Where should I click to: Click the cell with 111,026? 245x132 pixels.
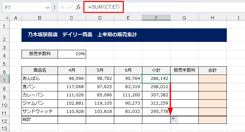(x=72, y=95)
